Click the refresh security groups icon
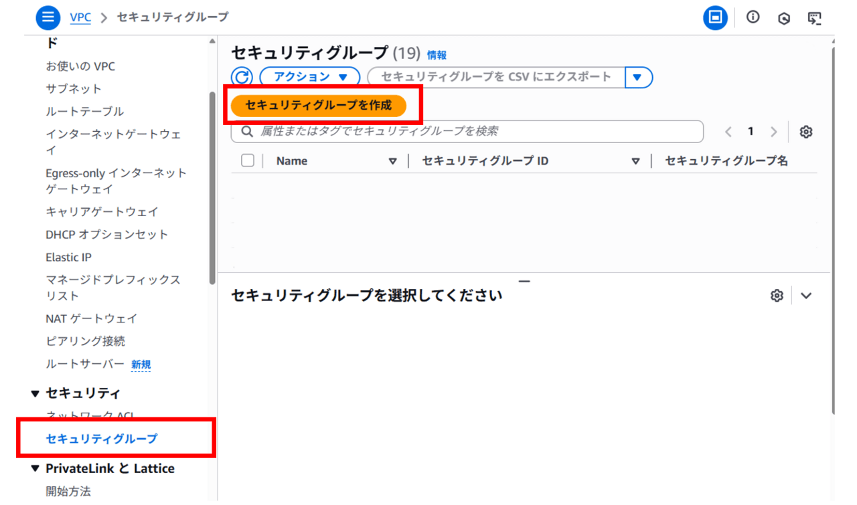The height and width of the screenshot is (505, 857). [242, 77]
